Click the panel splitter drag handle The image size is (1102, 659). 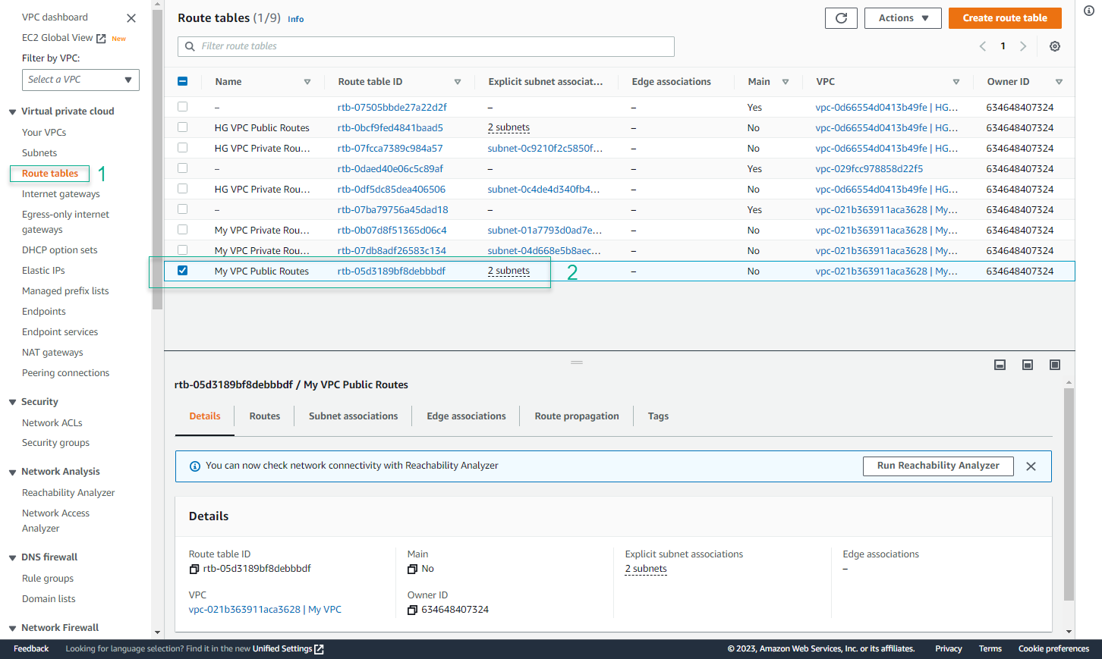click(577, 362)
